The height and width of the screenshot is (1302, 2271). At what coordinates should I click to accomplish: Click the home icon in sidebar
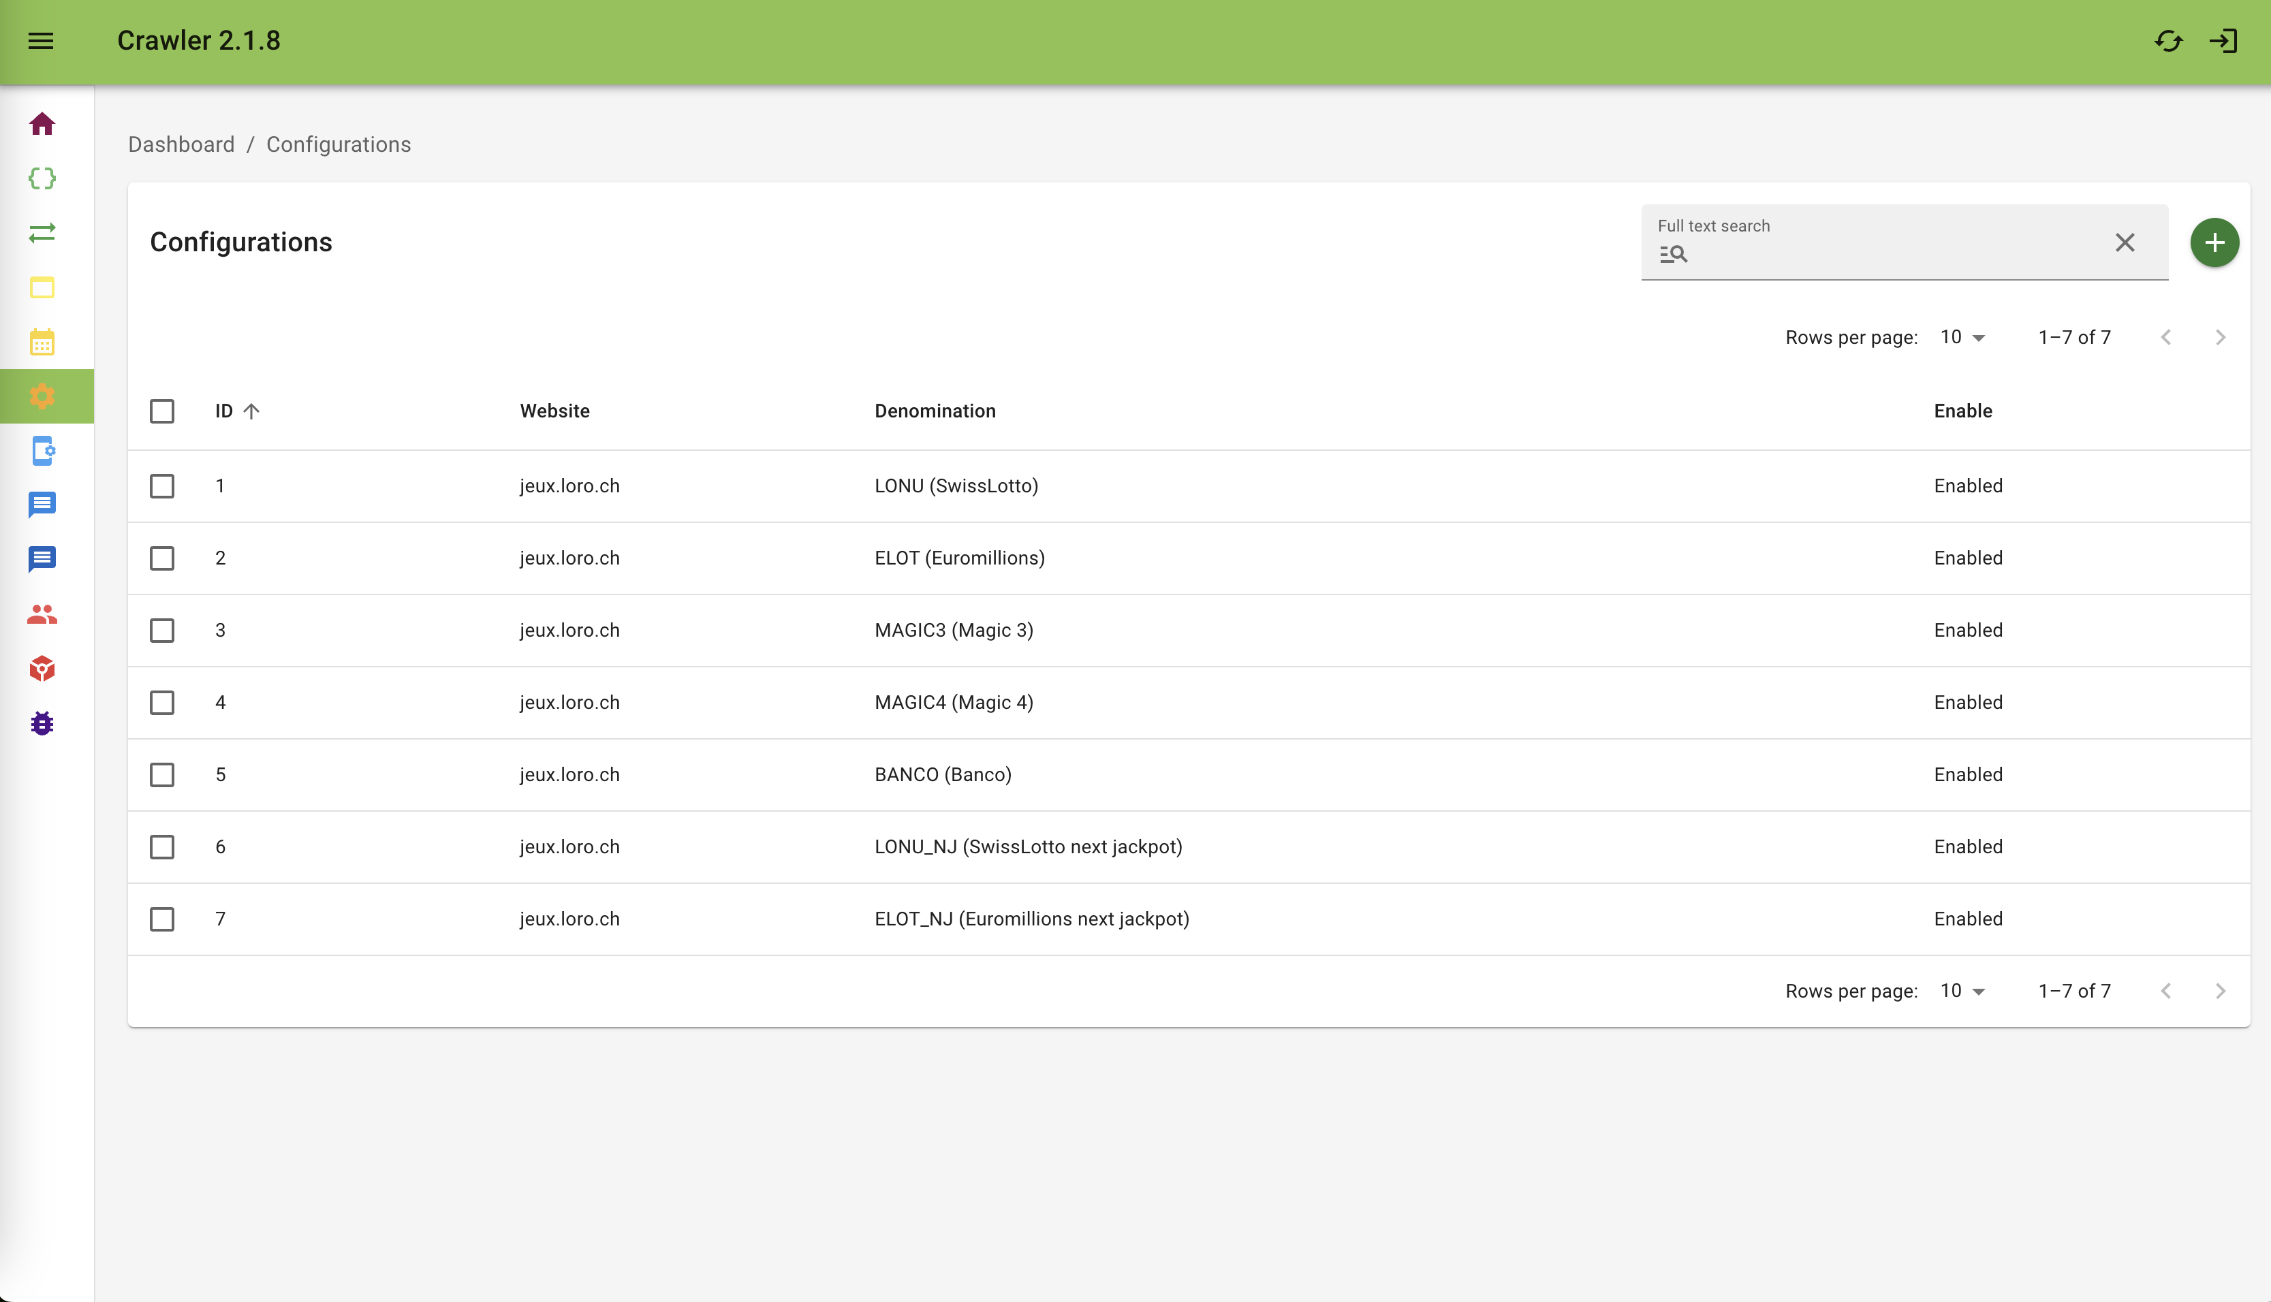coord(42,123)
